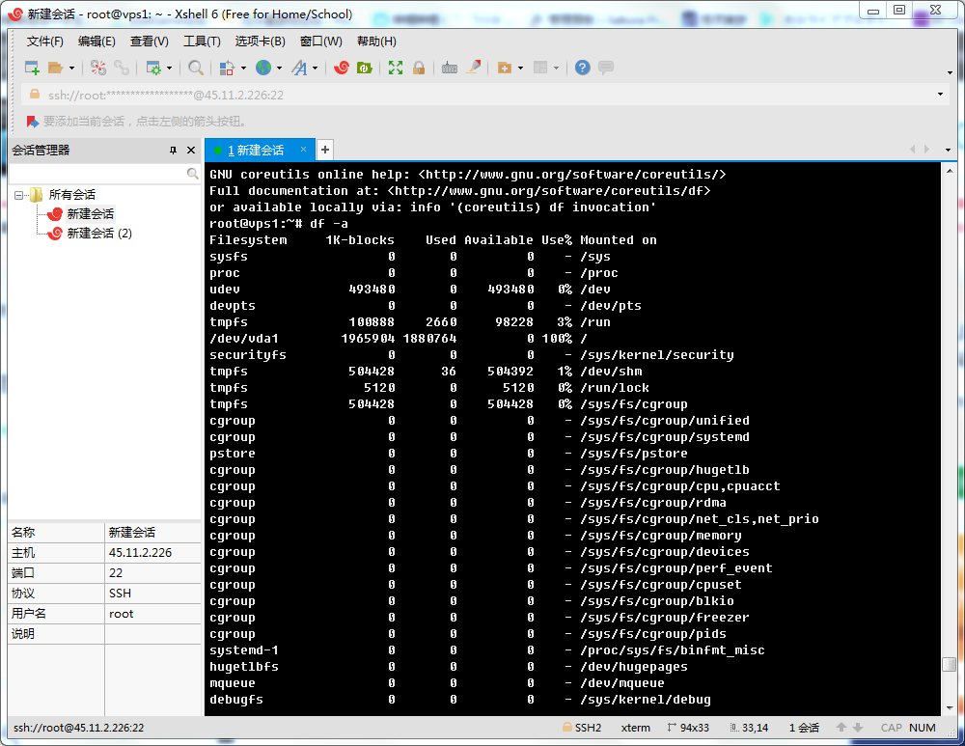This screenshot has height=746, width=965.
Task: Open the Find magnifier tool
Action: pyautogui.click(x=196, y=68)
